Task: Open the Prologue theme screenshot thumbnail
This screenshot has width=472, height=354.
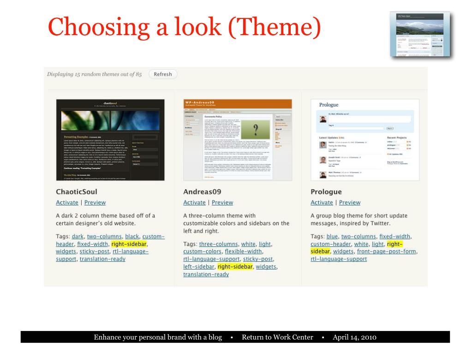Action: tap(365, 140)
